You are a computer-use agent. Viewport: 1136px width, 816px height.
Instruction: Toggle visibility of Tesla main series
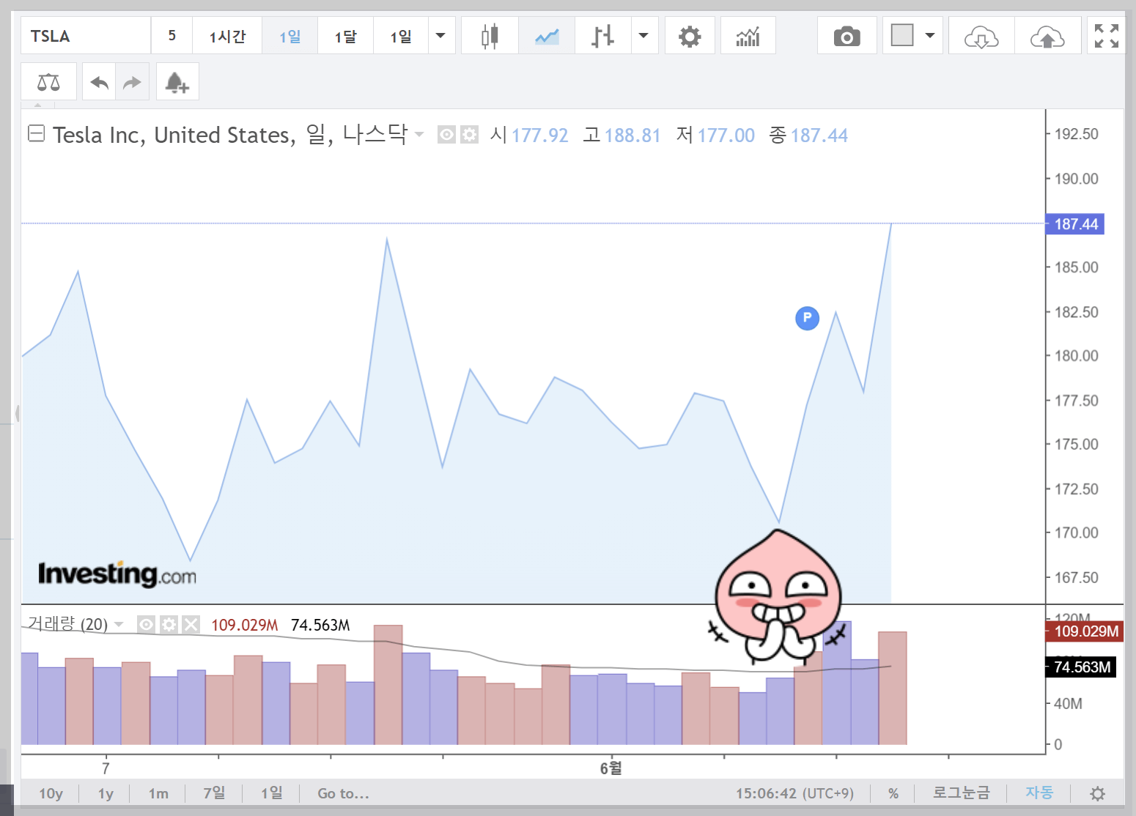point(446,134)
